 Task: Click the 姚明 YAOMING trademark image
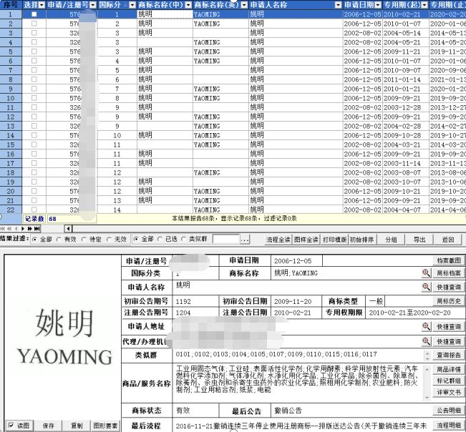(64, 337)
